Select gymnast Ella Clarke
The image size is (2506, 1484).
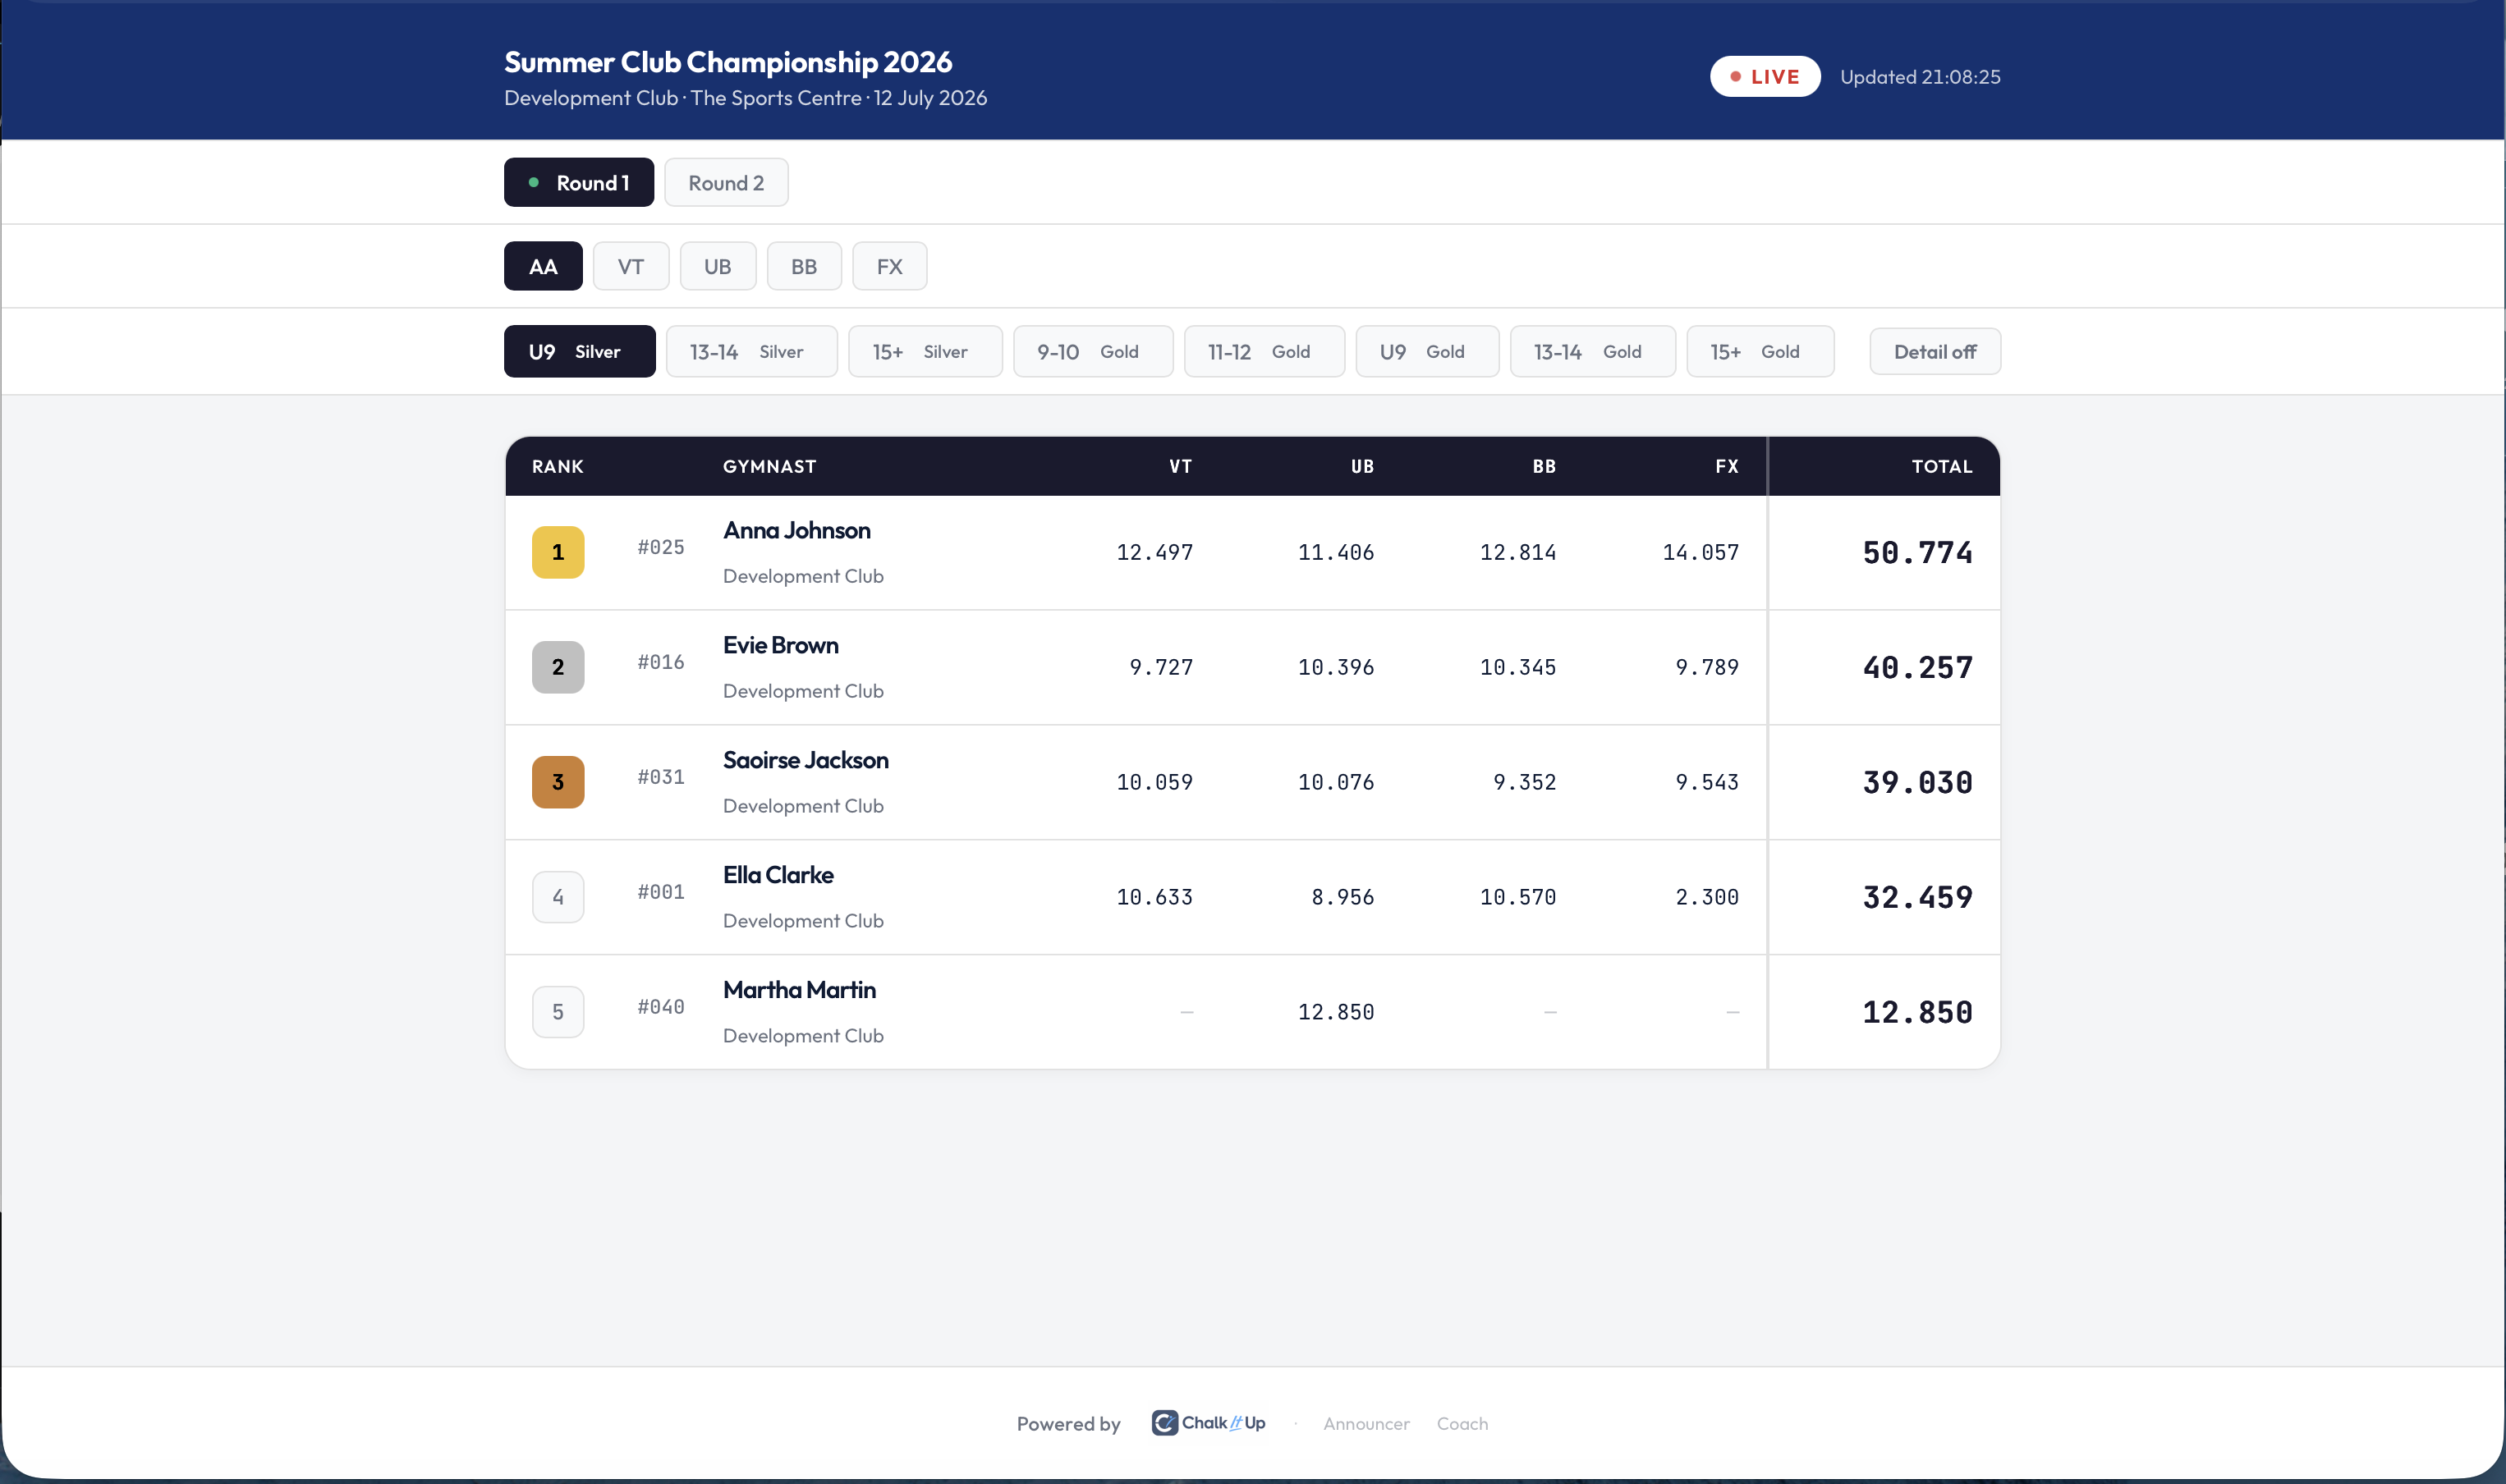coord(778,875)
